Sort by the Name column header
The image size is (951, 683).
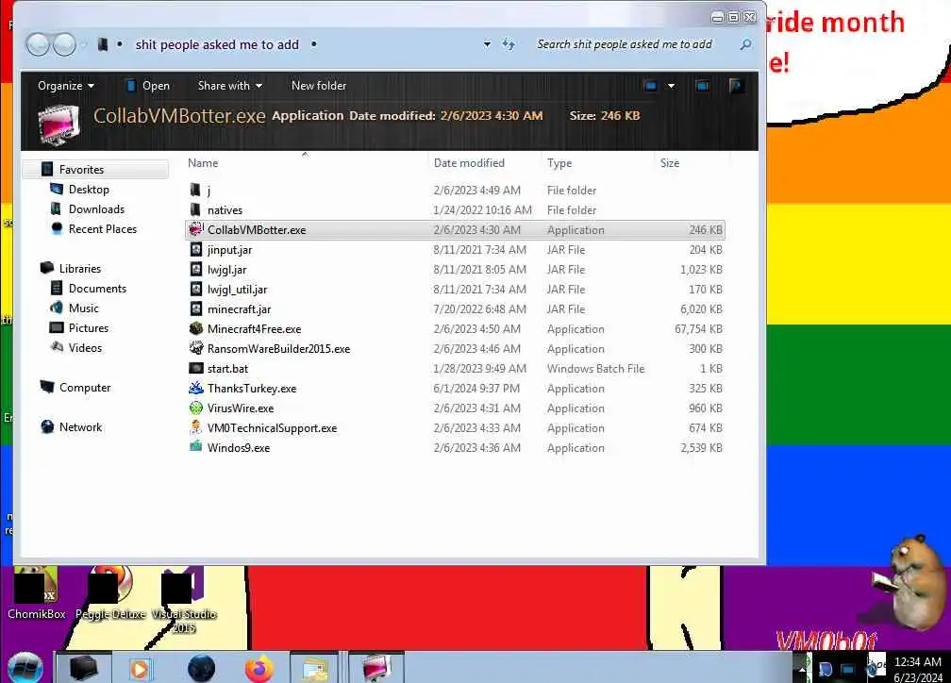click(203, 162)
